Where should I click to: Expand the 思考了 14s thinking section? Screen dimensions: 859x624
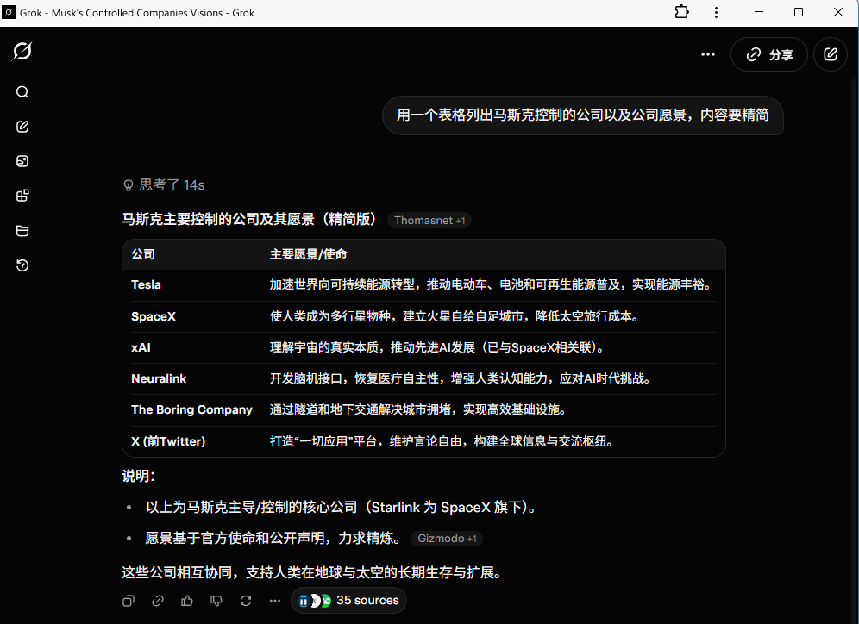164,185
